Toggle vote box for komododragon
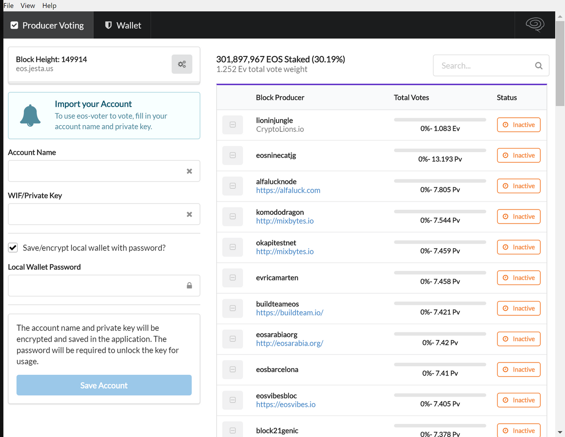 pos(233,217)
